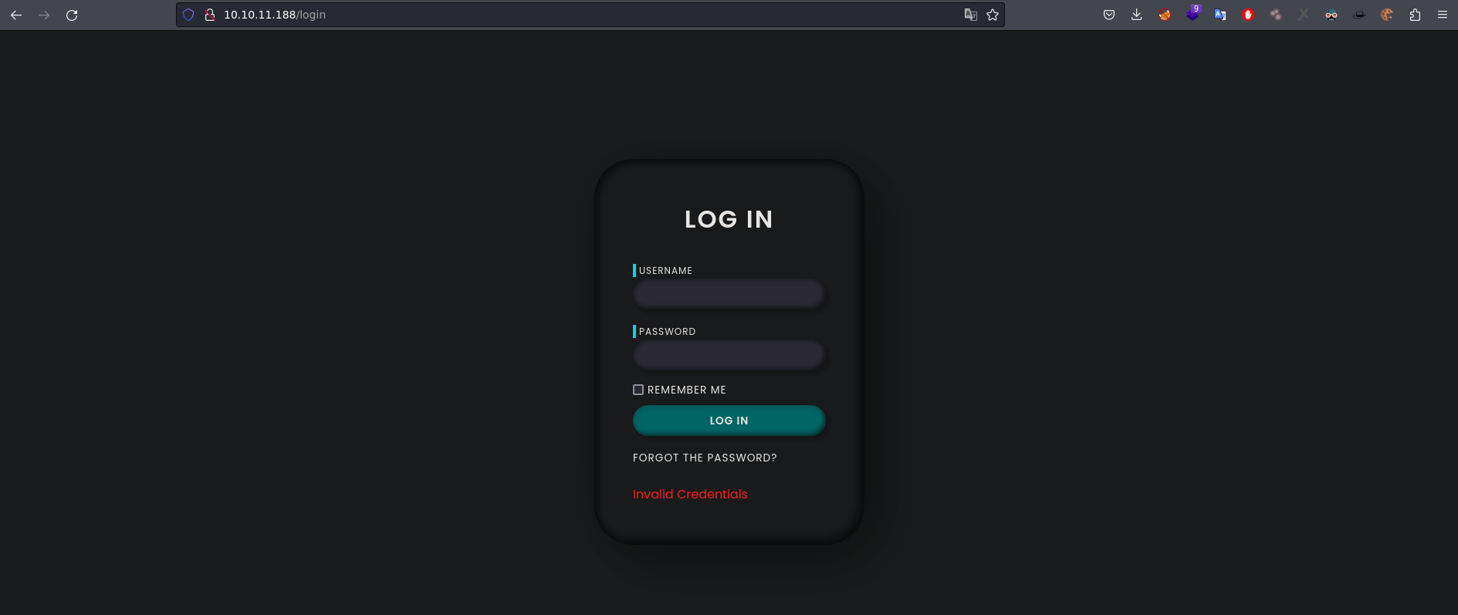1458x615 pixels.
Task: Click the translate page icon in address bar
Action: [x=970, y=15]
